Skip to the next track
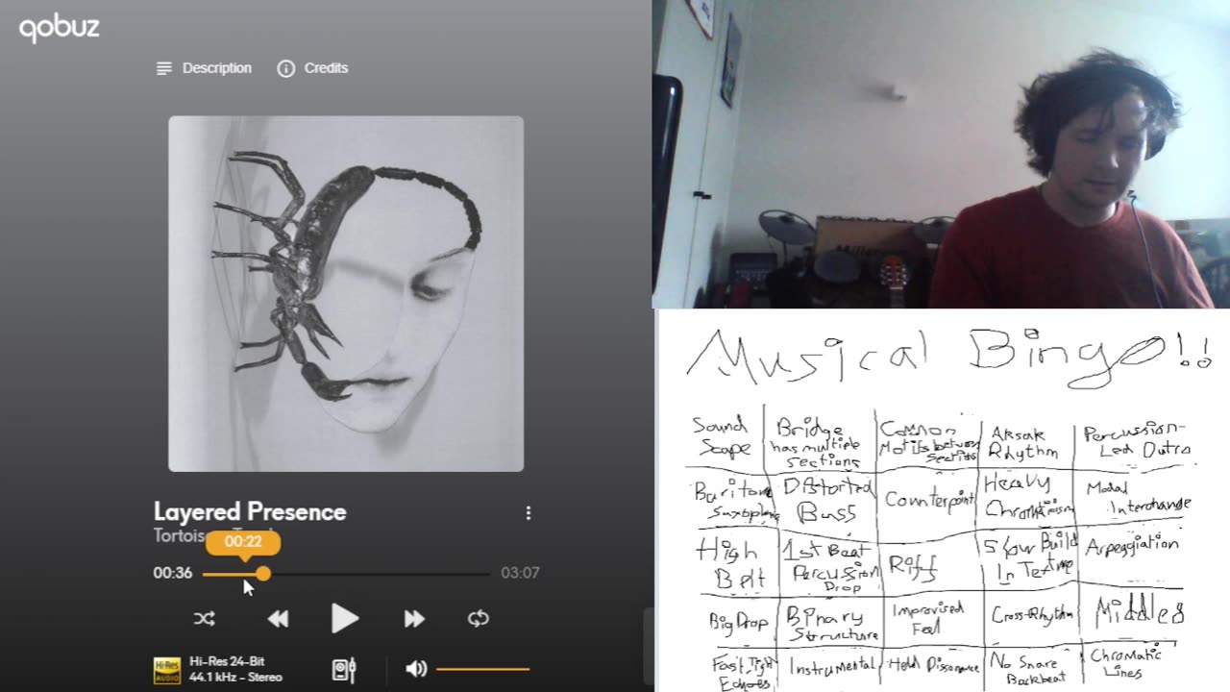The image size is (1230, 692). (x=413, y=619)
